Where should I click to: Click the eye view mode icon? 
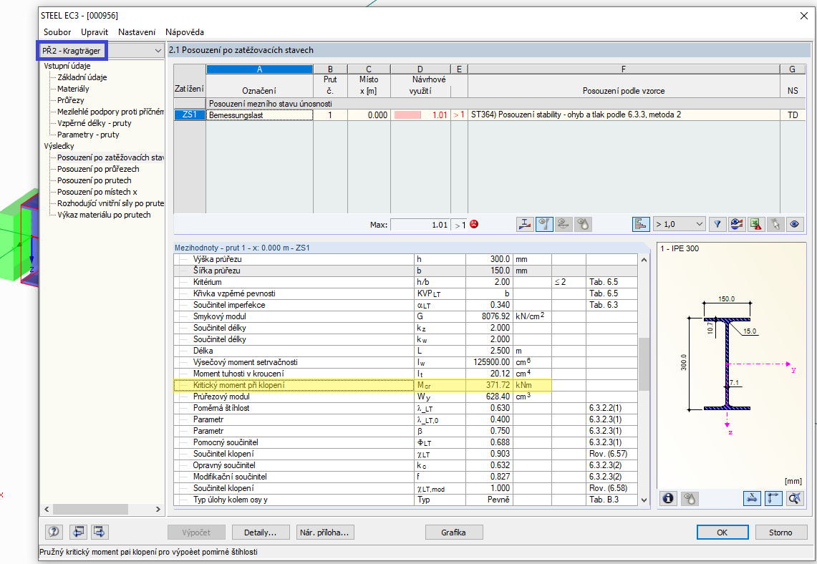pyautogui.click(x=793, y=224)
